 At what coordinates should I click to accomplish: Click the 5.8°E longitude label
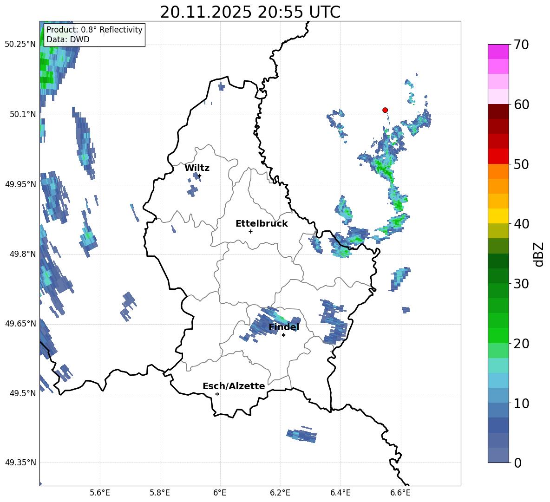(160, 493)
